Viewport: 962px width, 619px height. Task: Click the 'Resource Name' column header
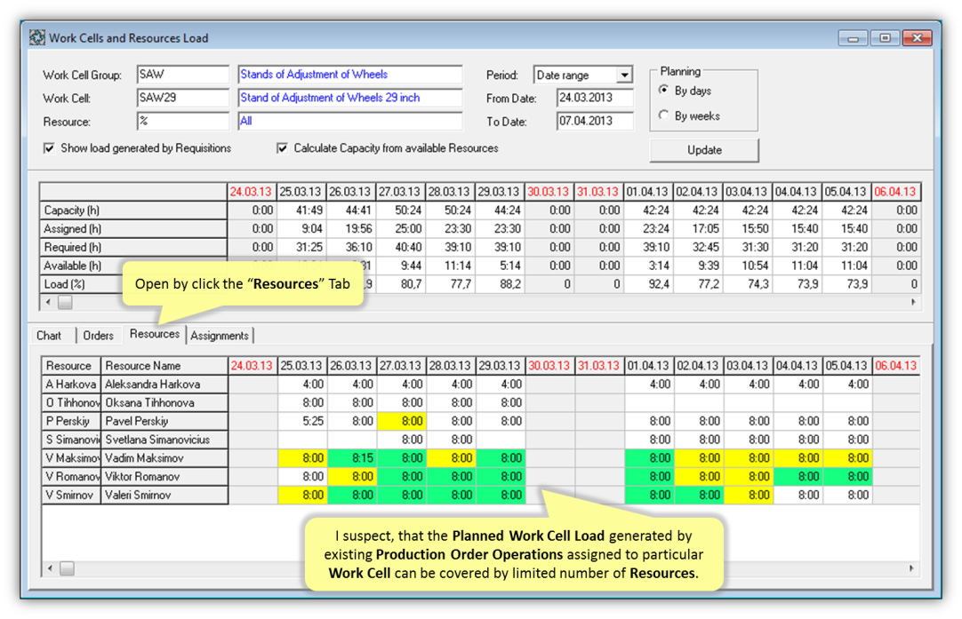pyautogui.click(x=164, y=366)
